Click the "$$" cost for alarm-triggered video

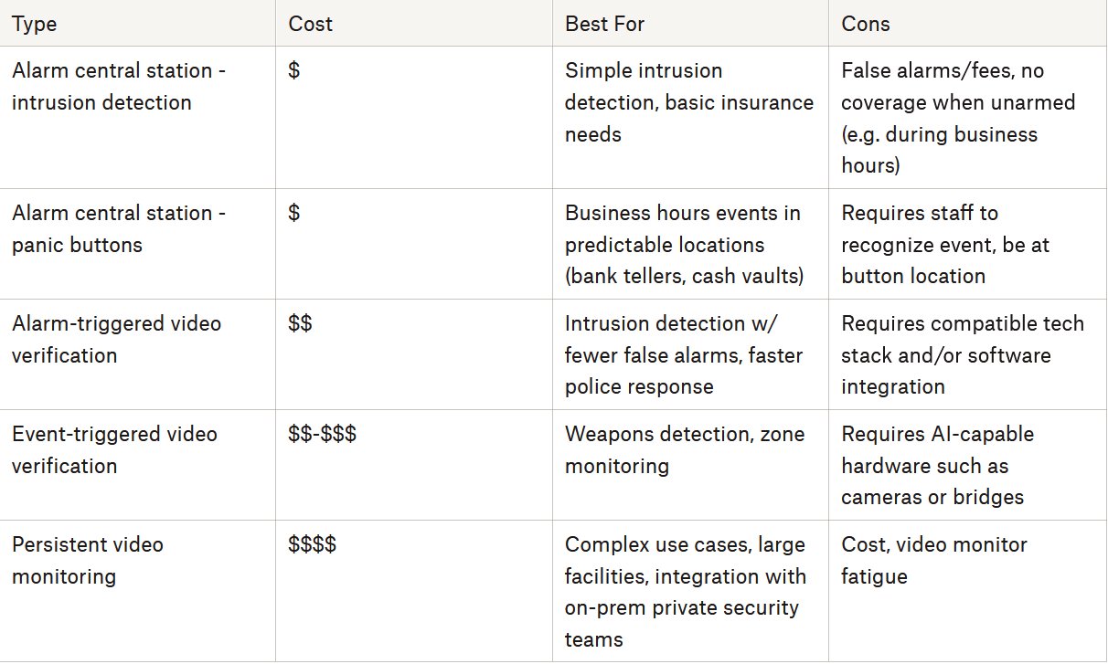coord(414,354)
